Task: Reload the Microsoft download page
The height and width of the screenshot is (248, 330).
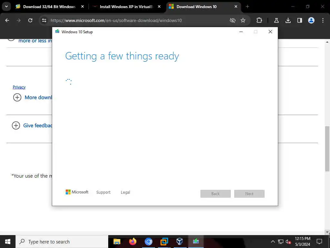Action: [30, 20]
